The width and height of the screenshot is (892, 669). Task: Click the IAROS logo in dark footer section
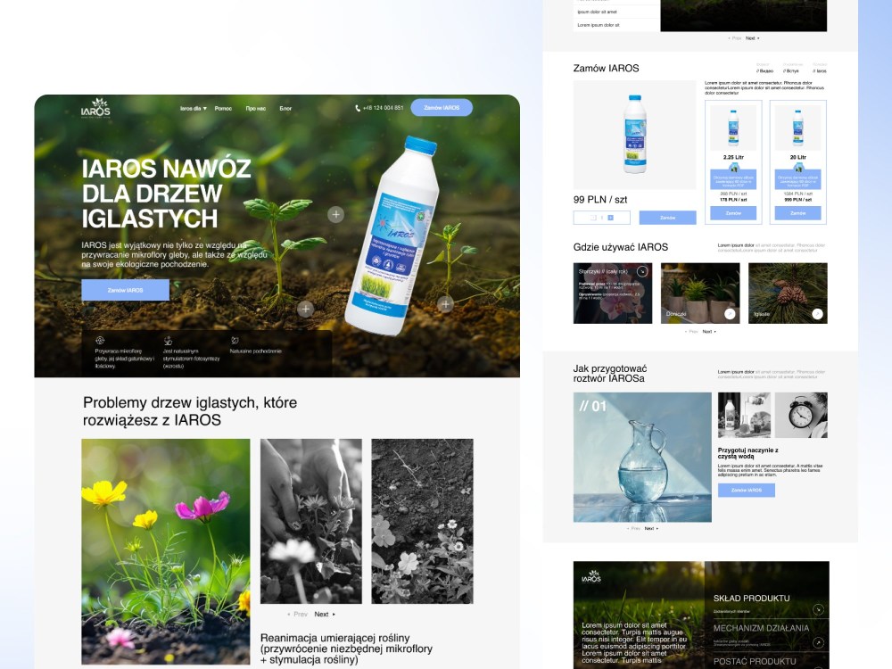[x=591, y=576]
